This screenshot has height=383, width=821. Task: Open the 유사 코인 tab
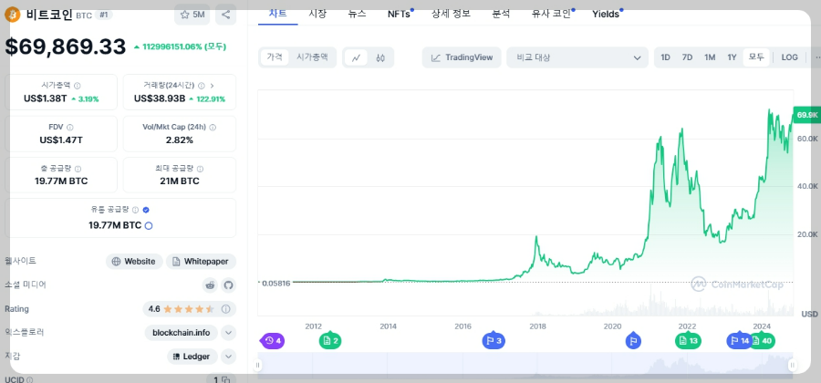[551, 14]
